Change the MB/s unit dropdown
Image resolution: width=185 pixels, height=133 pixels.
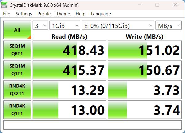point(168,25)
